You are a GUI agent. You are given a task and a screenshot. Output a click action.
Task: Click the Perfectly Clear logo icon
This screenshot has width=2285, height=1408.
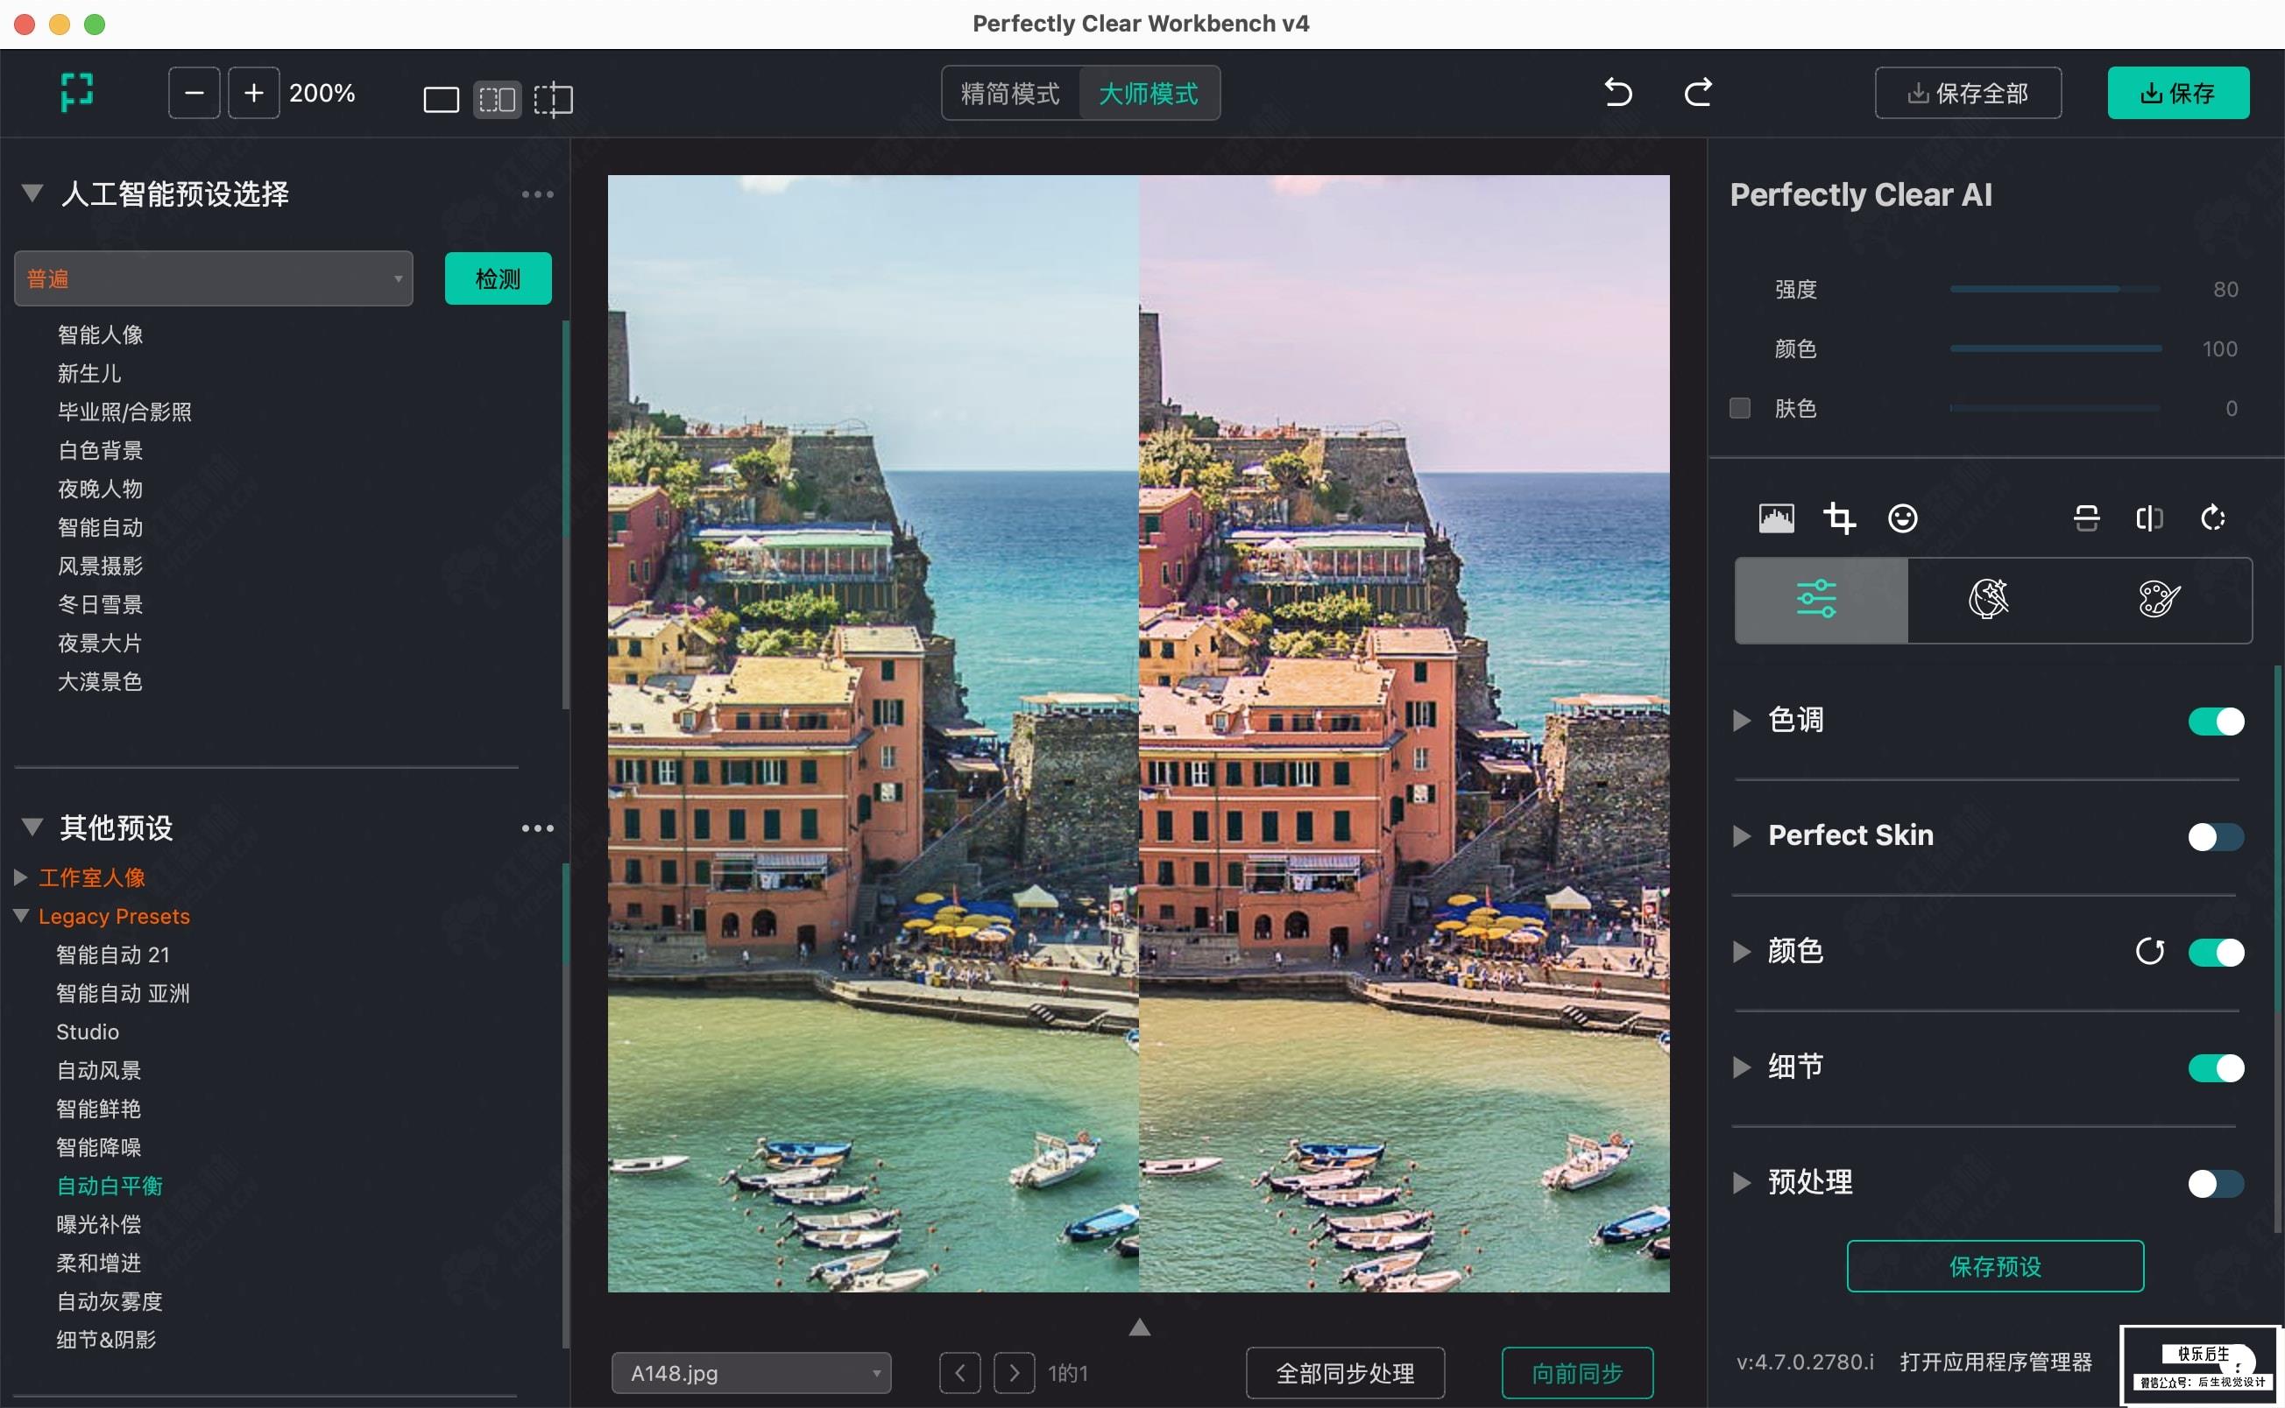(x=76, y=92)
